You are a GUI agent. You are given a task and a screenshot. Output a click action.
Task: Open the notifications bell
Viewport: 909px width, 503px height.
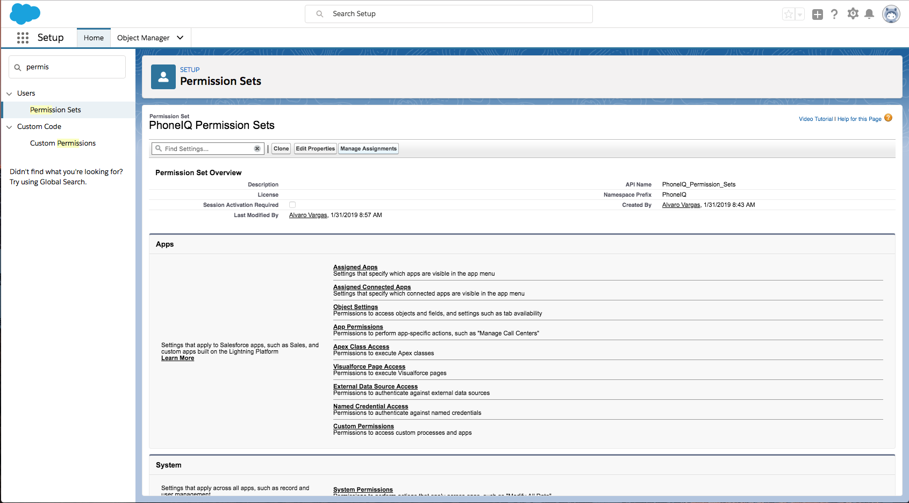click(869, 15)
